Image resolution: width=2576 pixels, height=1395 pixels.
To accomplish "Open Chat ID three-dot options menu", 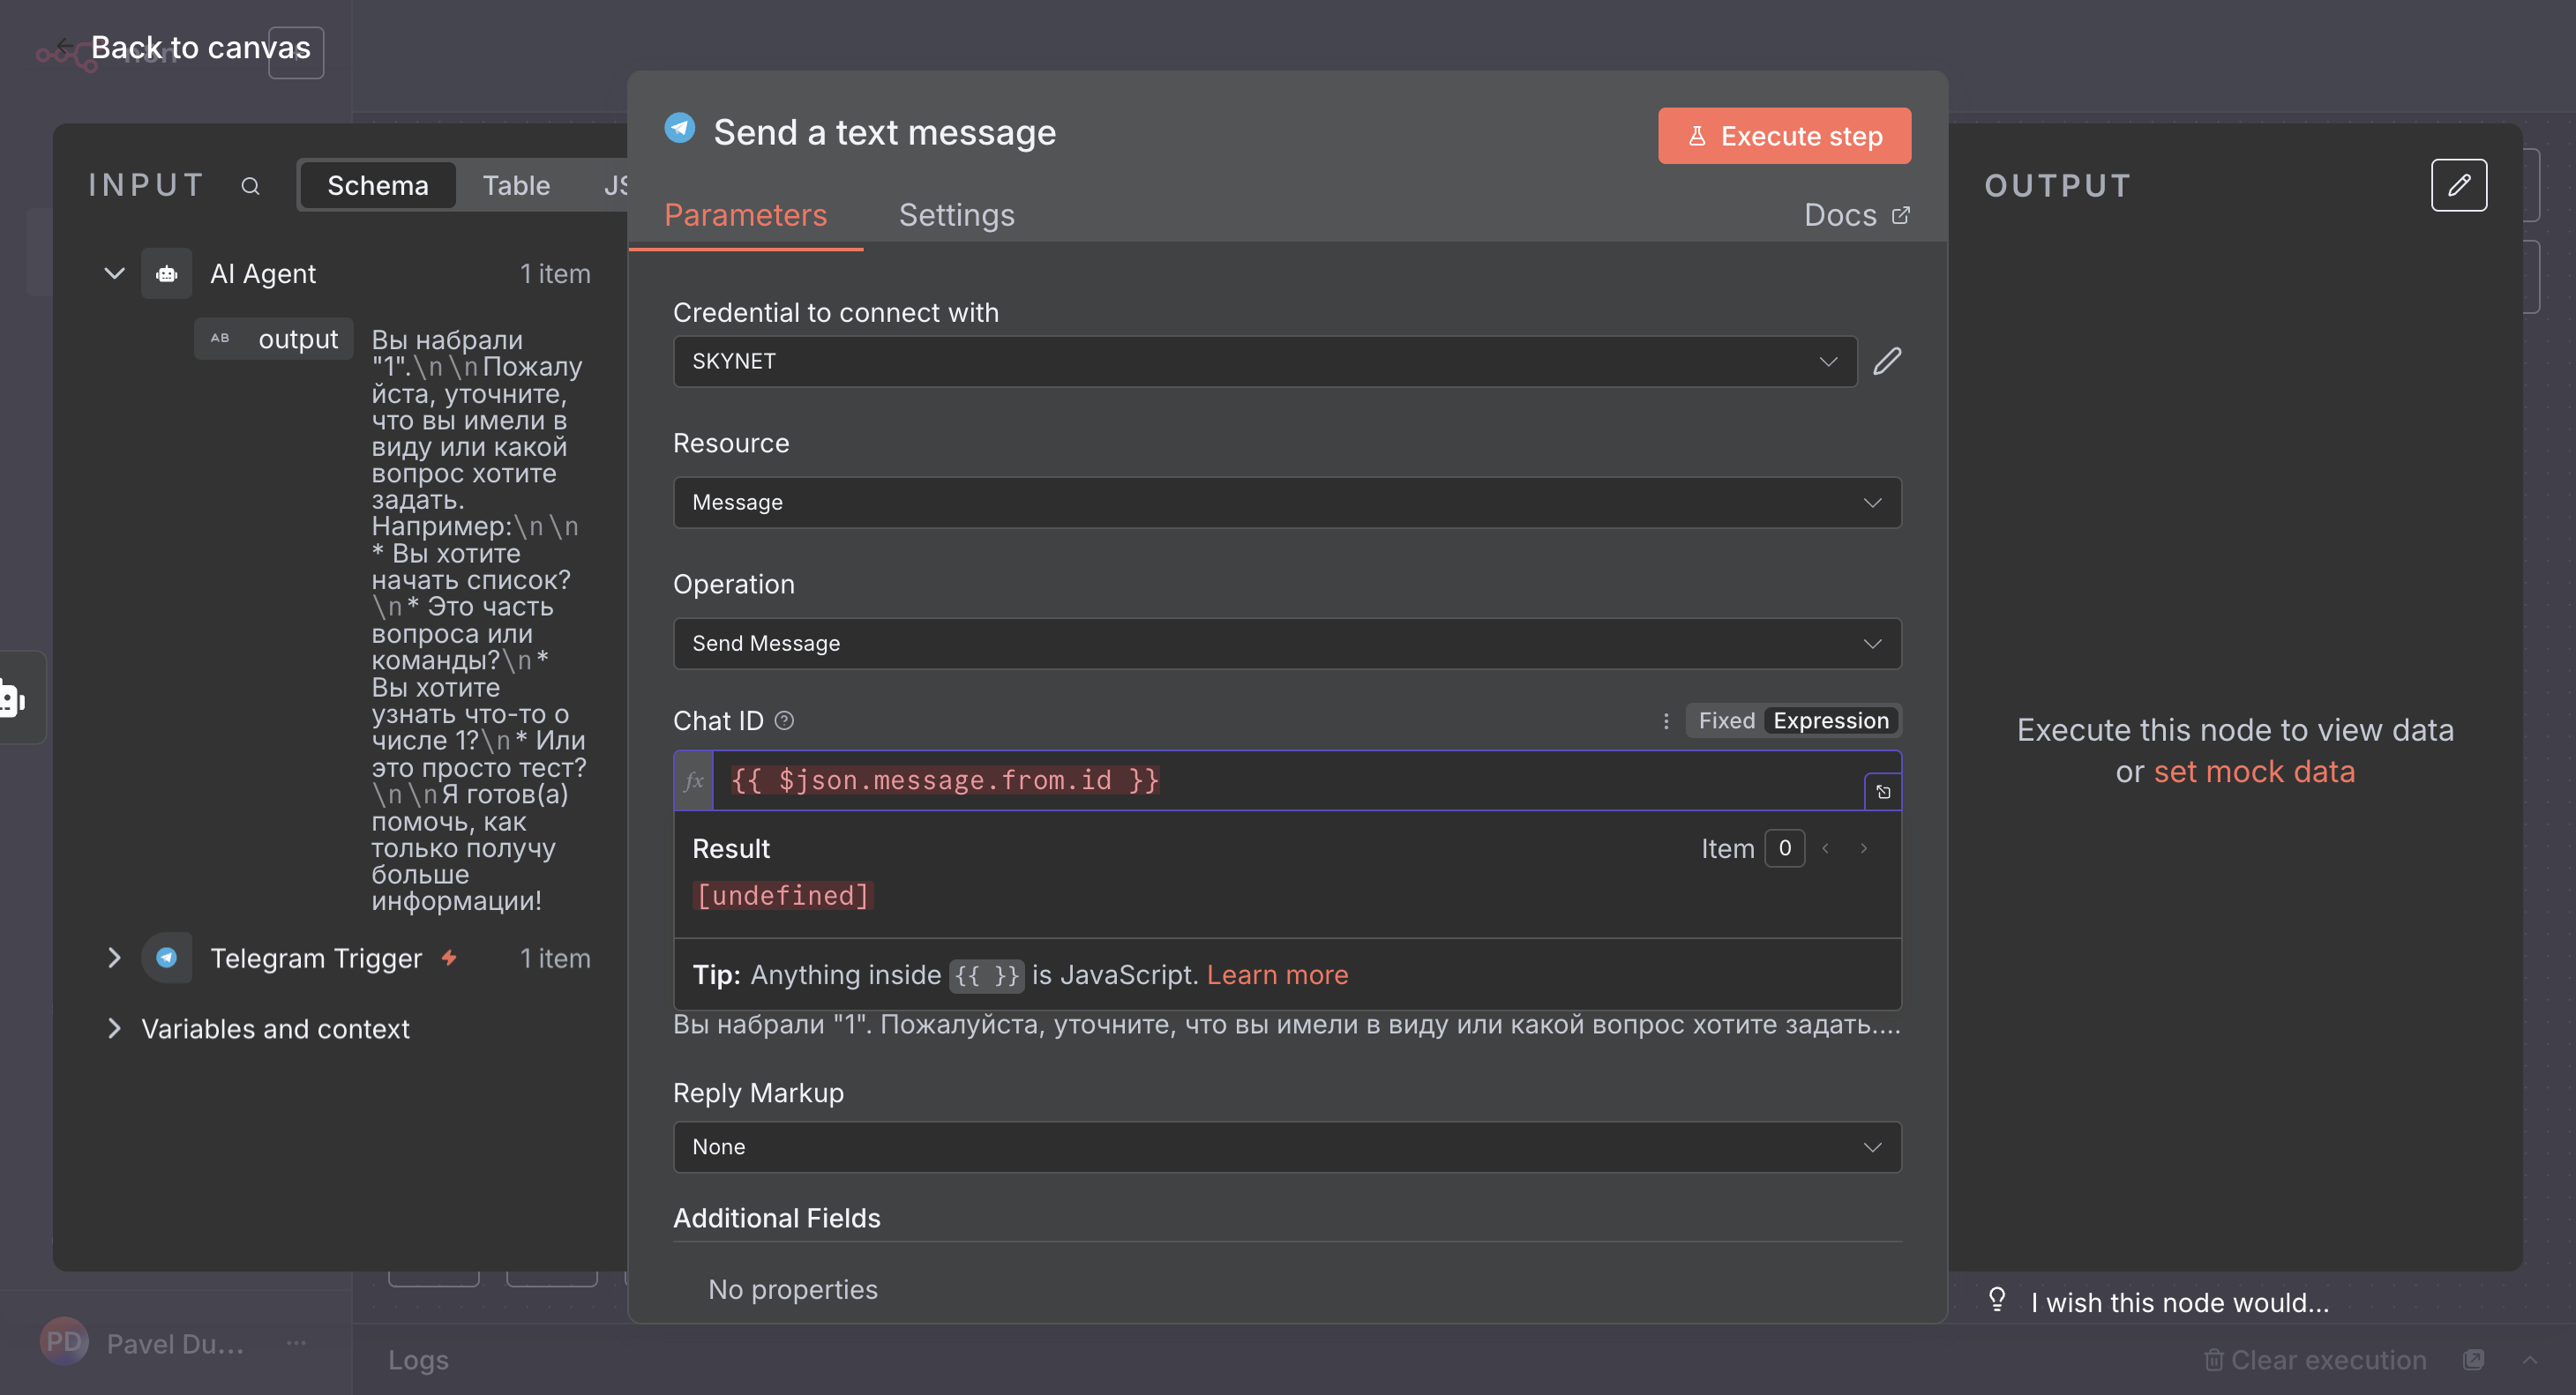I will [x=1665, y=720].
